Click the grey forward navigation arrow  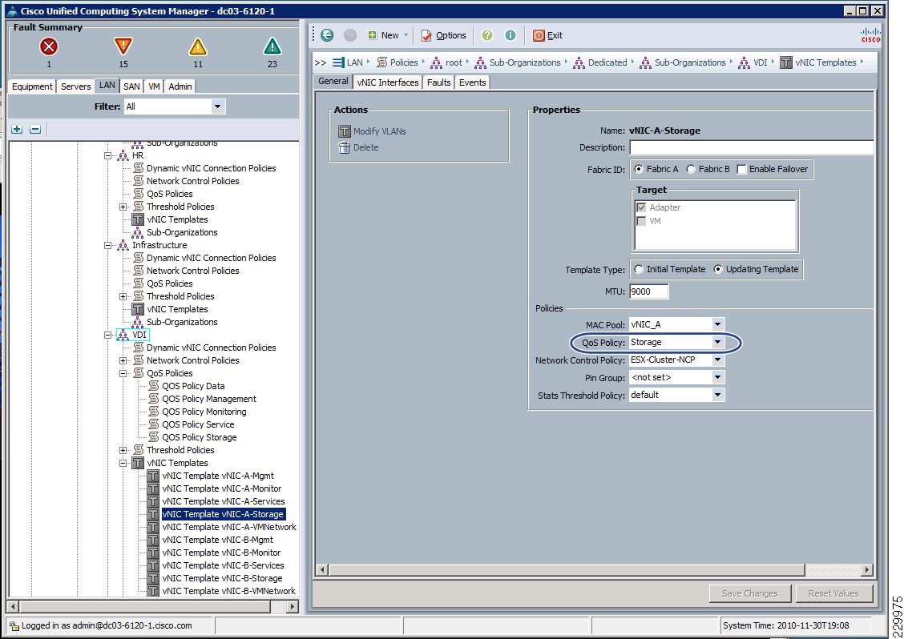click(350, 35)
